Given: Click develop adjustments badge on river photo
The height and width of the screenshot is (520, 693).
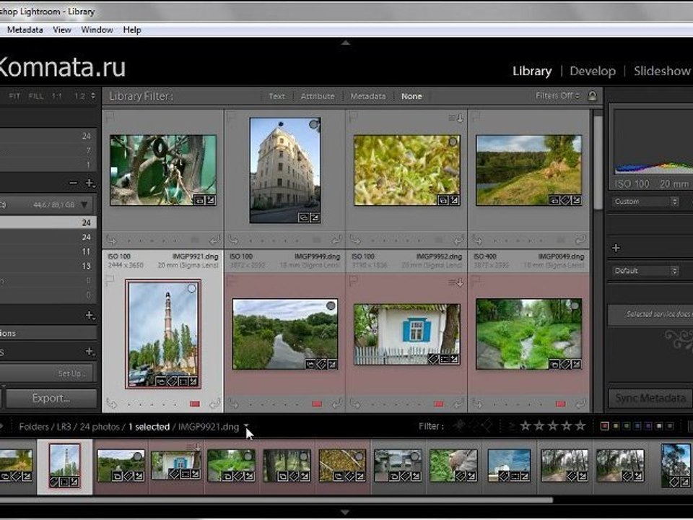Looking at the screenshot, I should (x=332, y=364).
